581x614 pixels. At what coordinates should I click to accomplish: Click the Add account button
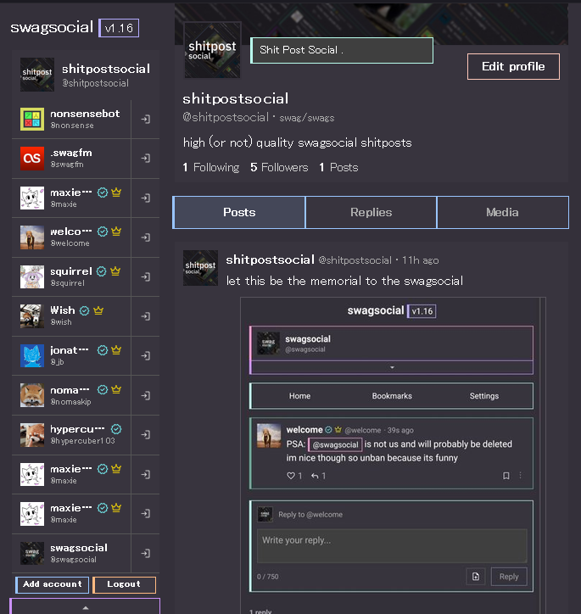53,584
